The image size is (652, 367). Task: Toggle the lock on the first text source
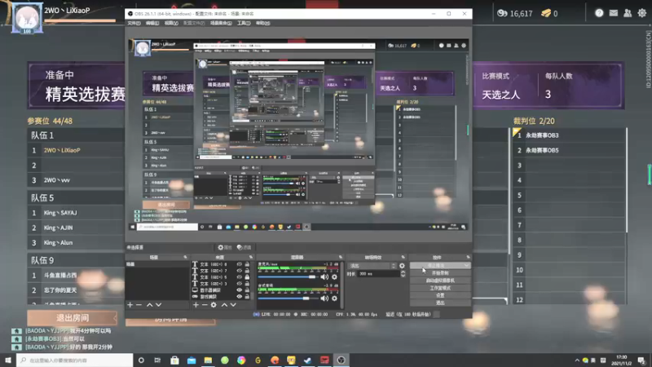click(x=247, y=264)
